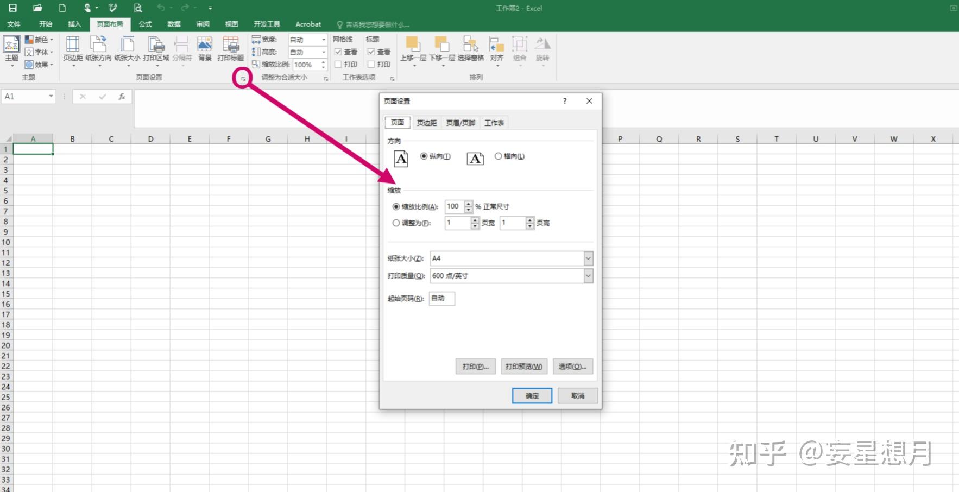This screenshot has width=959, height=492.
Task: Open 打印区域 print area options
Action: point(156,51)
